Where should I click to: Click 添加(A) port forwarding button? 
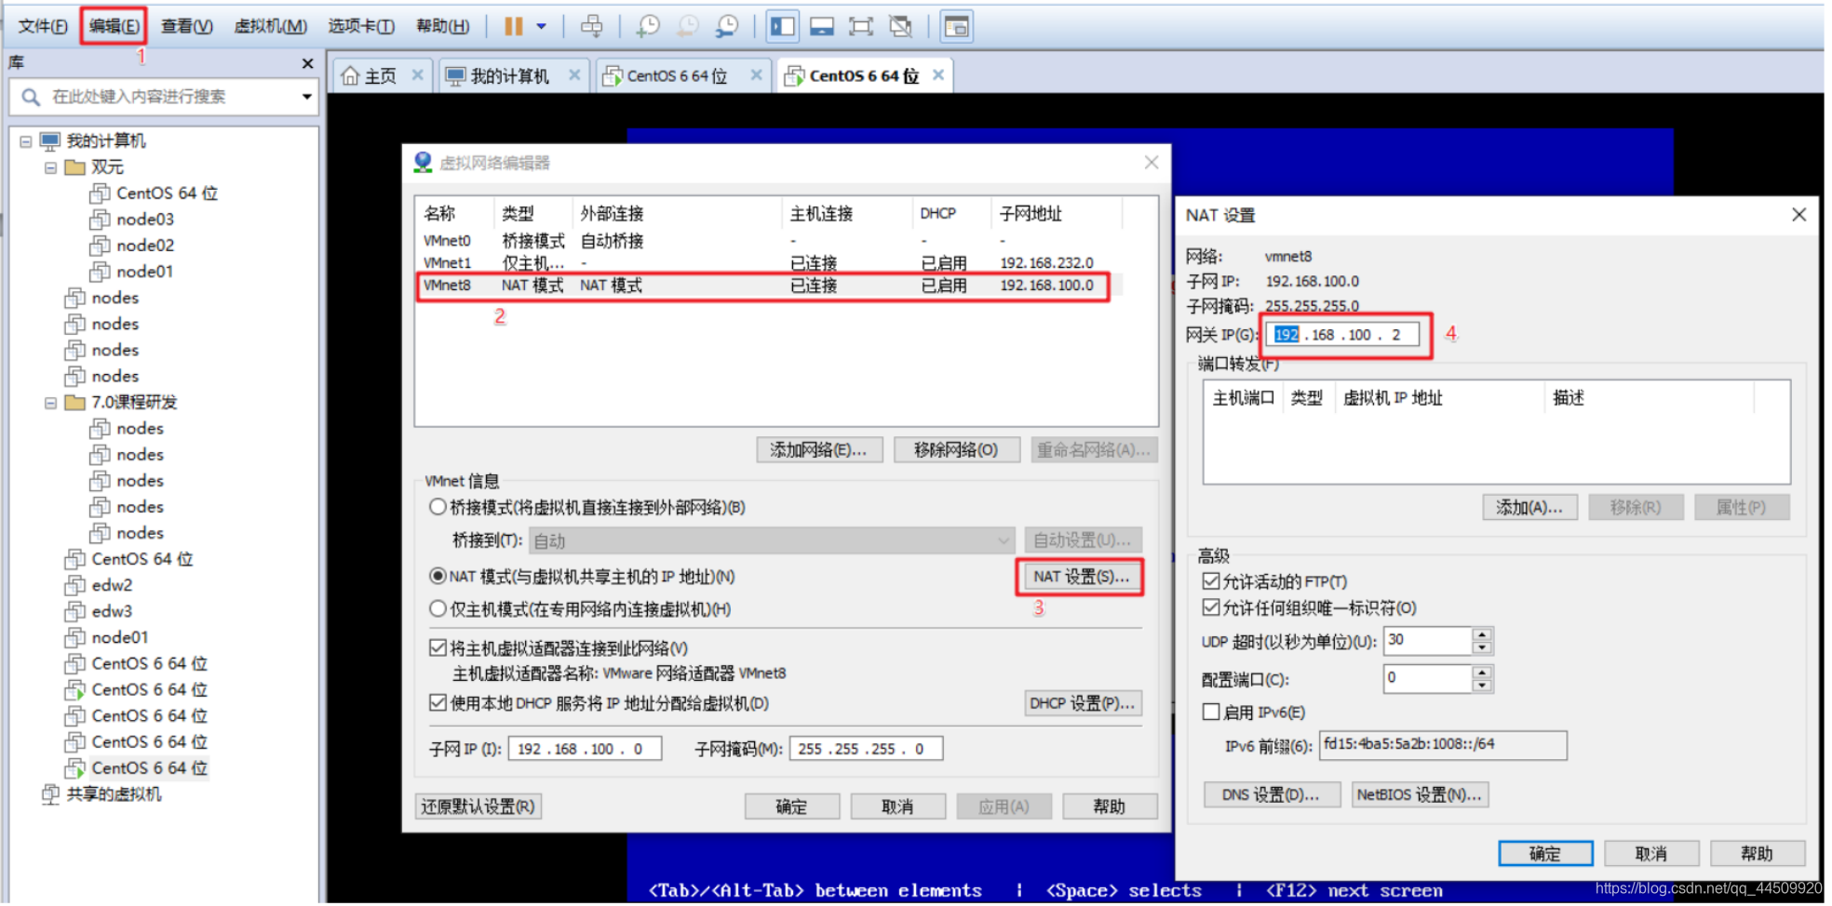coord(1529,507)
